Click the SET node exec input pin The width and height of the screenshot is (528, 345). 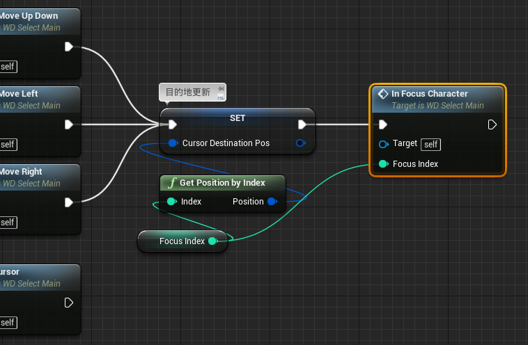(173, 125)
